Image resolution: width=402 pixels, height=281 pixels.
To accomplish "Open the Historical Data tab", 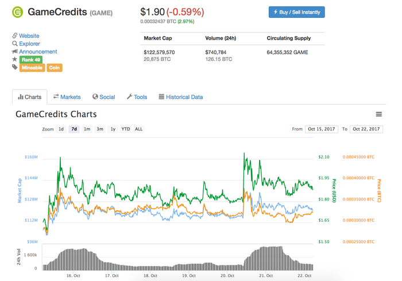I will tap(181, 97).
